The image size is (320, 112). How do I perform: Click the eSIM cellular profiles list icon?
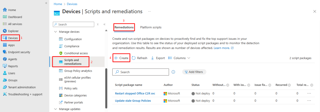click(x=61, y=79)
